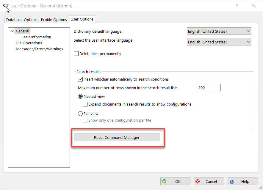
Task: Enable Delete files permanently checkbox
Action: [x=76, y=54]
